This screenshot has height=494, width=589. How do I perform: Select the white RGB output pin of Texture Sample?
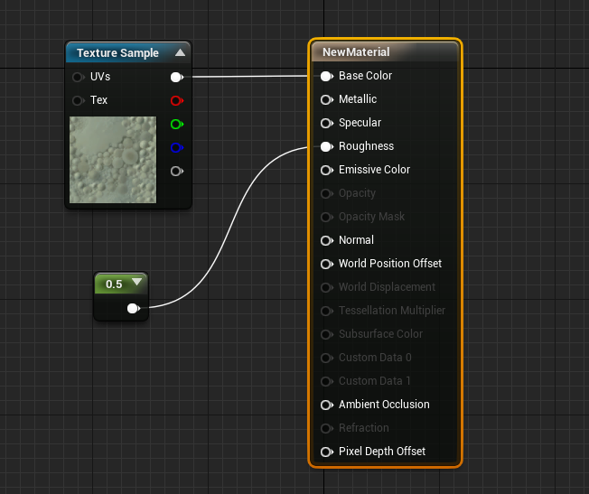(176, 78)
